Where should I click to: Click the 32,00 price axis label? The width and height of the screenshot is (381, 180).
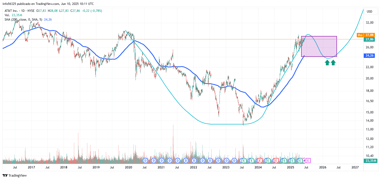pos(370,23)
